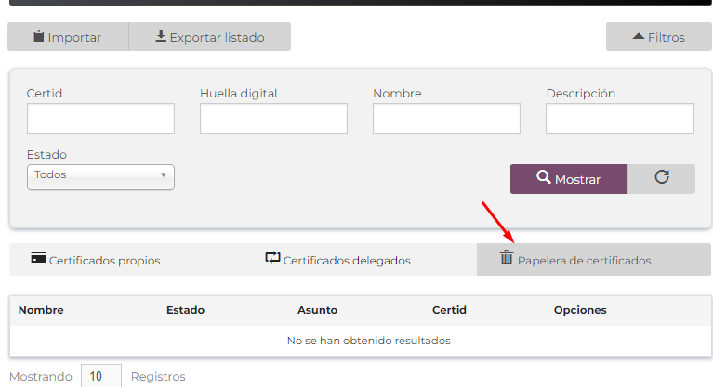Click the download icon on Exportar listado
The width and height of the screenshot is (713, 387).
pyautogui.click(x=161, y=36)
